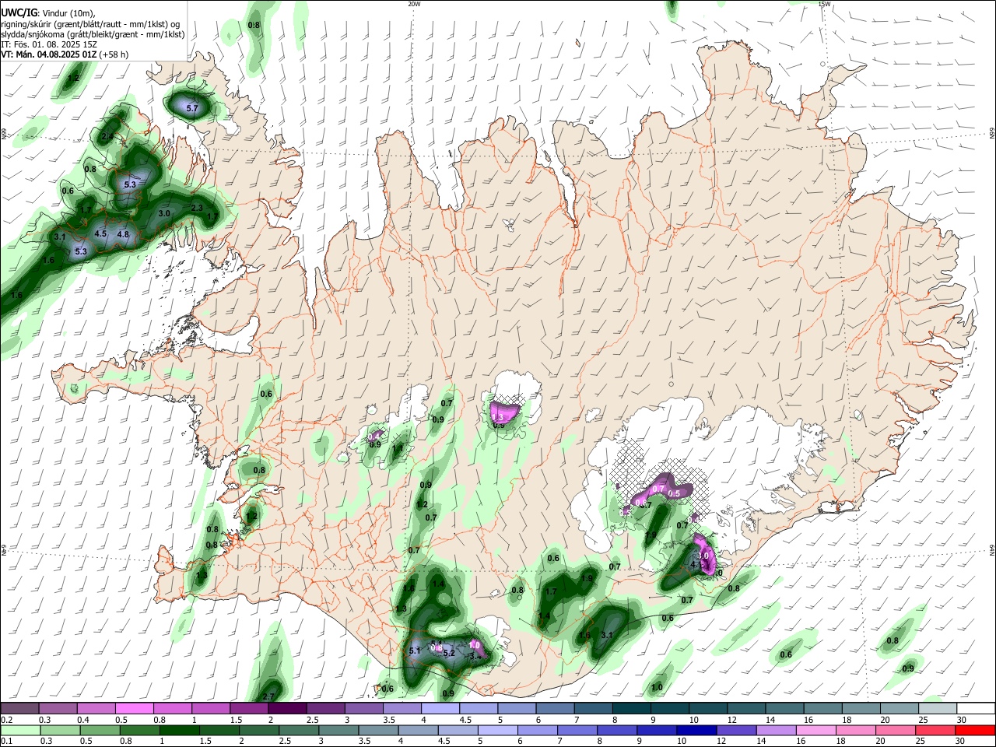
Task: Click the 5.2 value on the south coast
Action: (x=449, y=654)
